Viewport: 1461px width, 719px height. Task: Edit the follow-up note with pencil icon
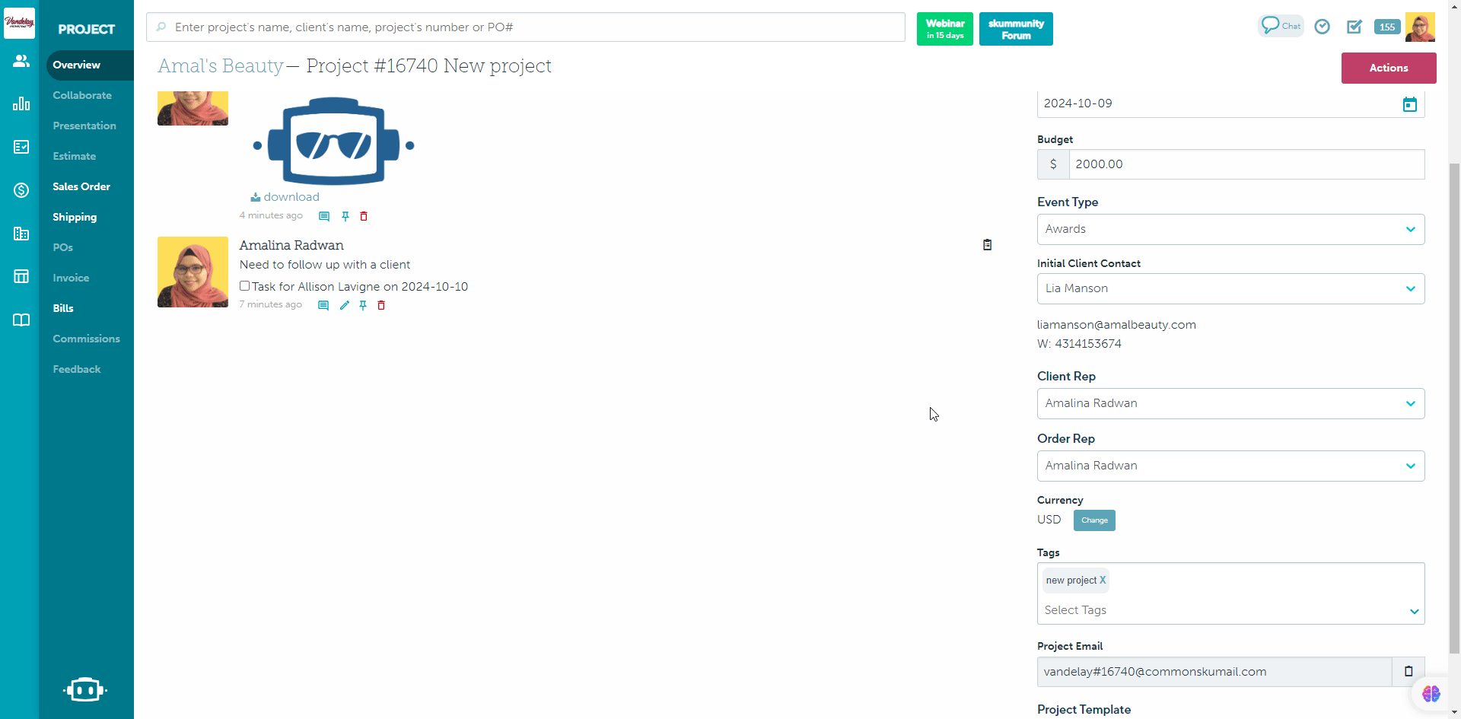pyautogui.click(x=344, y=305)
